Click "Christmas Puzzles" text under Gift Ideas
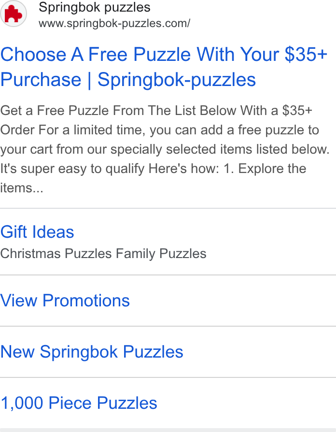 point(56,254)
